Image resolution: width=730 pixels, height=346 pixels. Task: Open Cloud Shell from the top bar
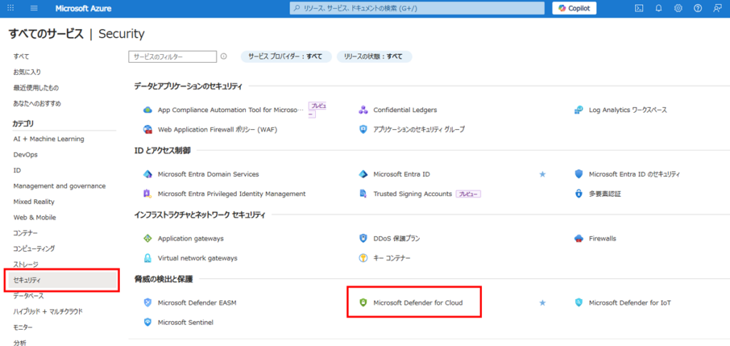click(639, 8)
